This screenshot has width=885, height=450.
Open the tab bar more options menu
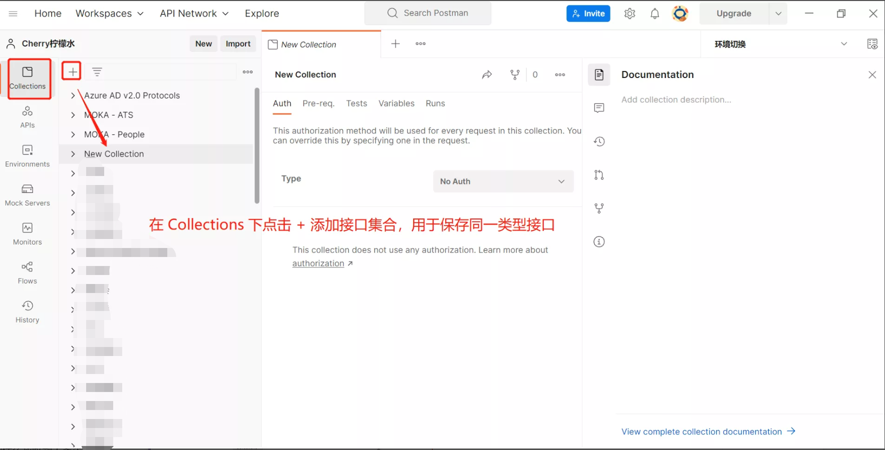click(x=421, y=43)
